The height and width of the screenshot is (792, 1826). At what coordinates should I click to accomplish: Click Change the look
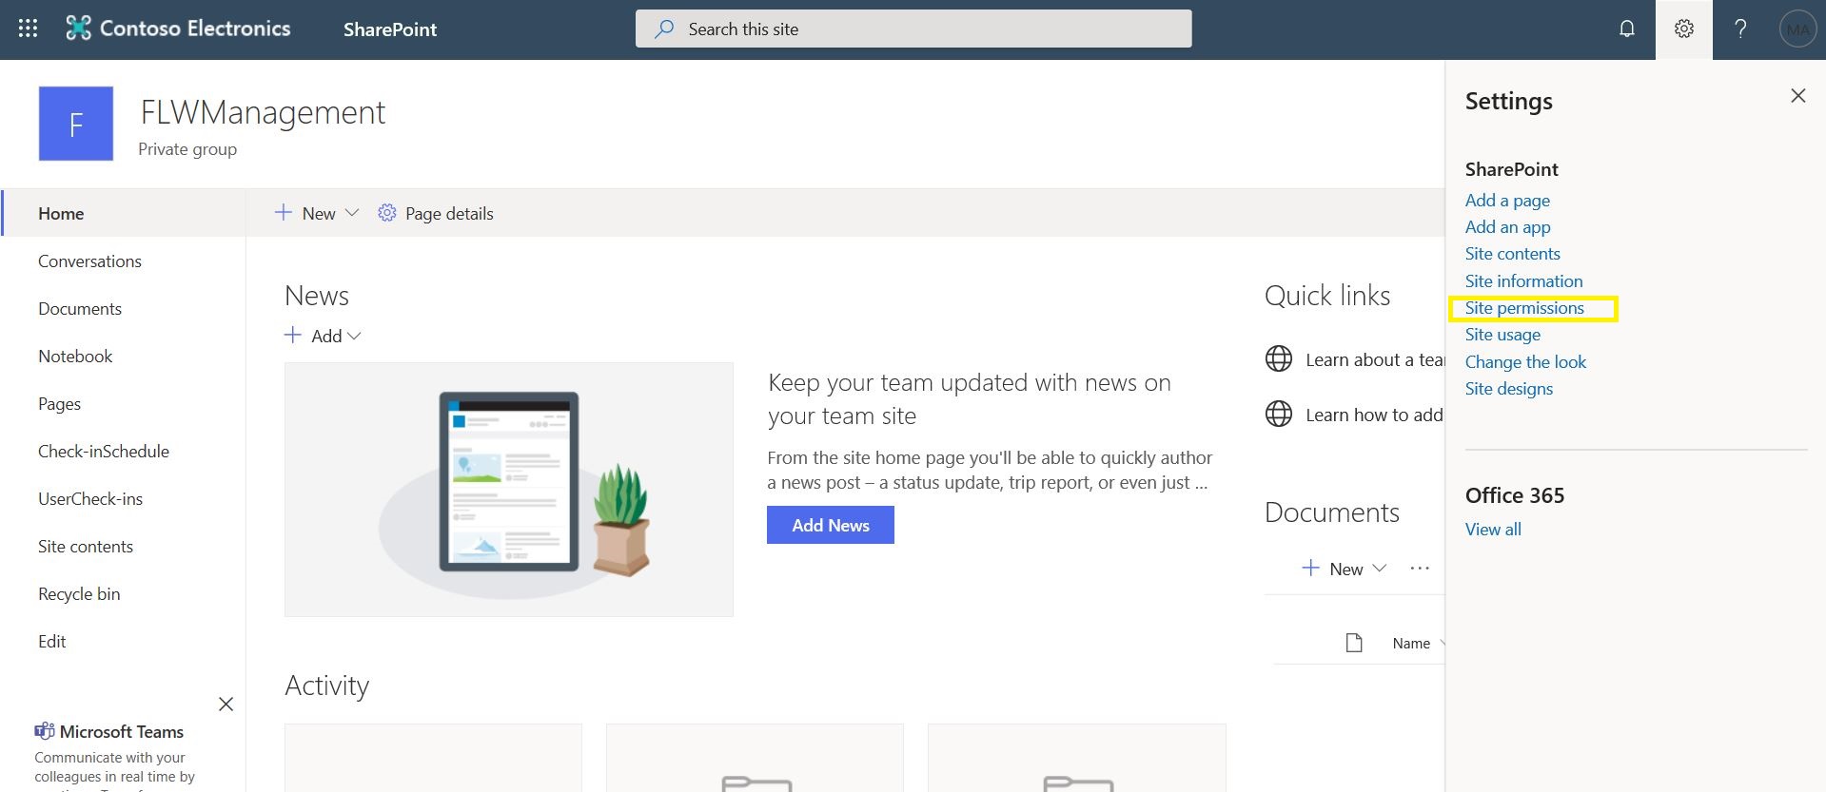pos(1525,361)
